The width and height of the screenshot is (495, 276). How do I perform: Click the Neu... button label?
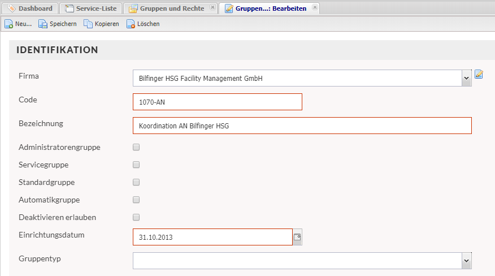click(23, 24)
